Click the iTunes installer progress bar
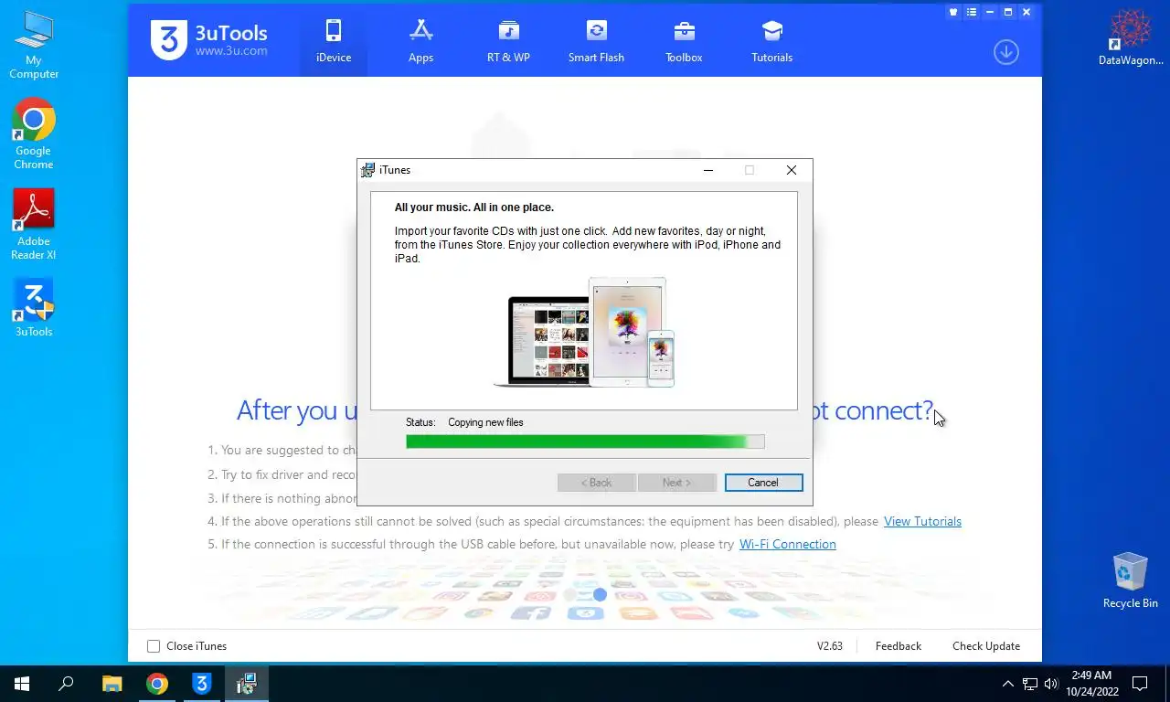Image resolution: width=1170 pixels, height=702 pixels. [x=585, y=441]
